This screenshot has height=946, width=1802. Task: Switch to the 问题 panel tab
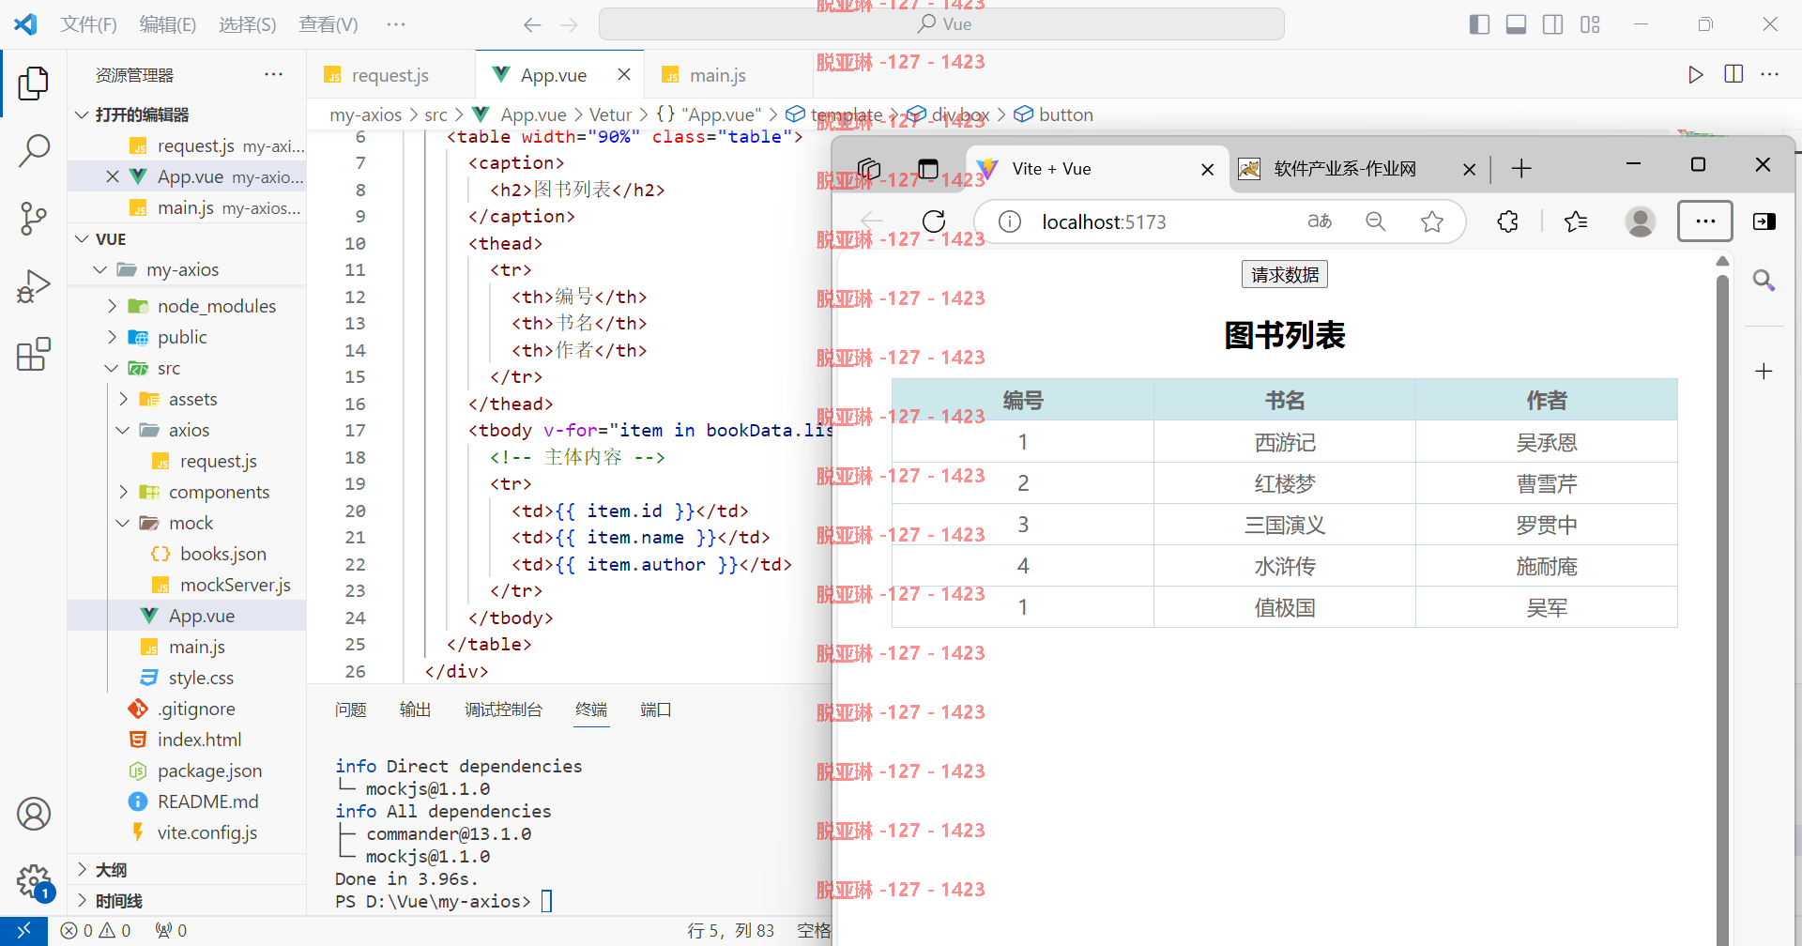tap(351, 709)
